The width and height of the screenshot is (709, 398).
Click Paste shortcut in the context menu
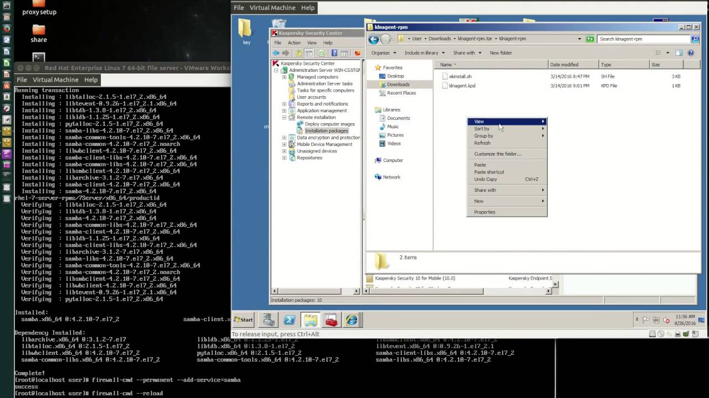(507, 172)
